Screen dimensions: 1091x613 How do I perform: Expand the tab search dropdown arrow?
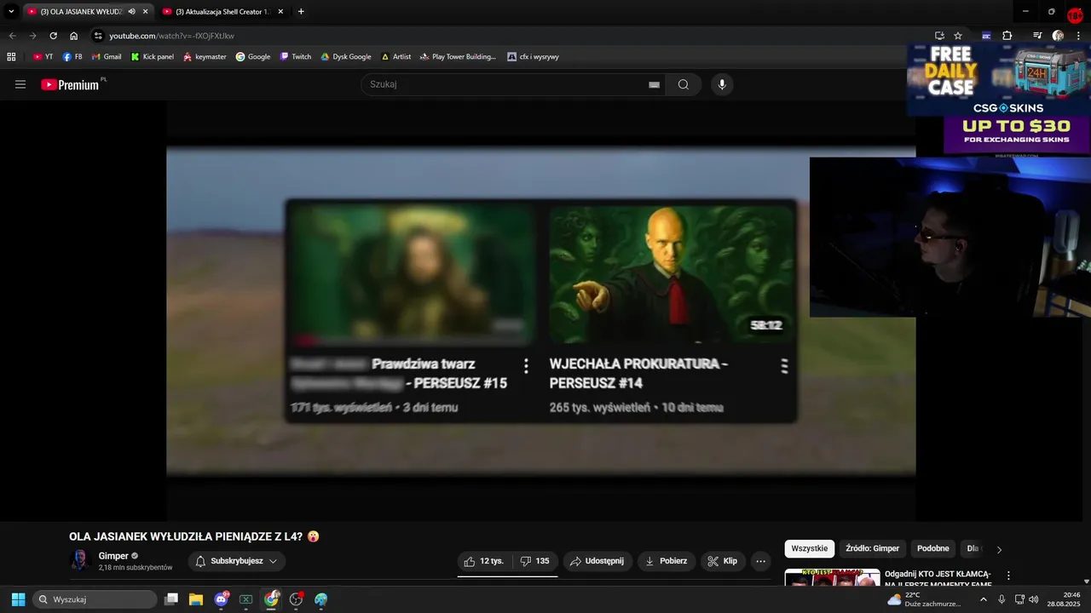pyautogui.click(x=11, y=12)
